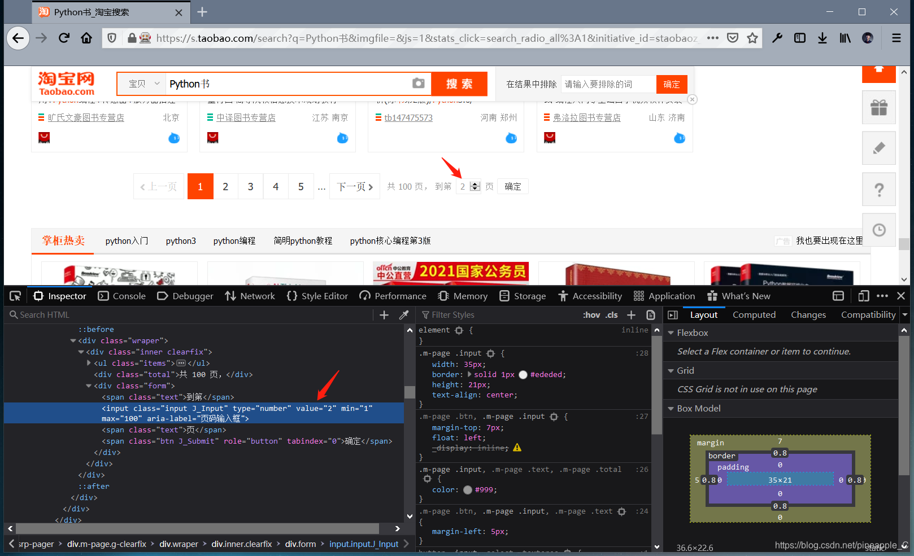914x556 pixels.
Task: Open the Style Editor tab
Action: point(317,296)
